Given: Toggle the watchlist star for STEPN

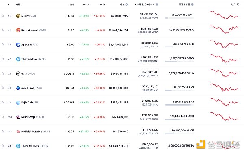Looking at the screenshot, I should (3, 15).
